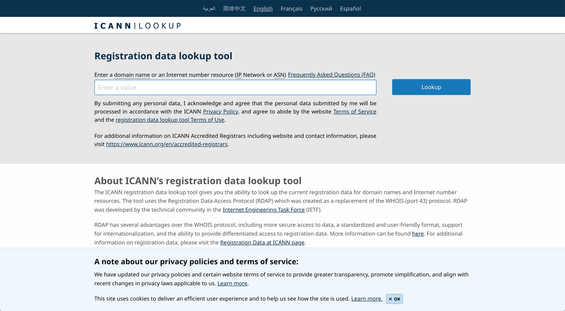This screenshot has height=311, width=565.
Task: Open Internet Engineering Task Force link
Action: 264,210
